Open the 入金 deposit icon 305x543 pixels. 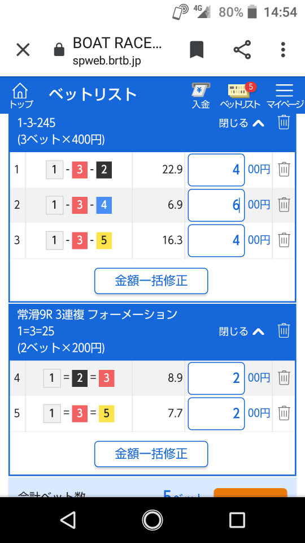tap(201, 96)
